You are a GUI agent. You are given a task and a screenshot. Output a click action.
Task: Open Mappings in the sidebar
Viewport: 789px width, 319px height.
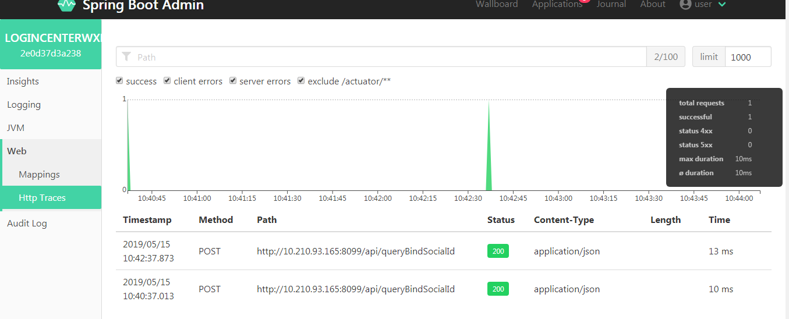39,174
